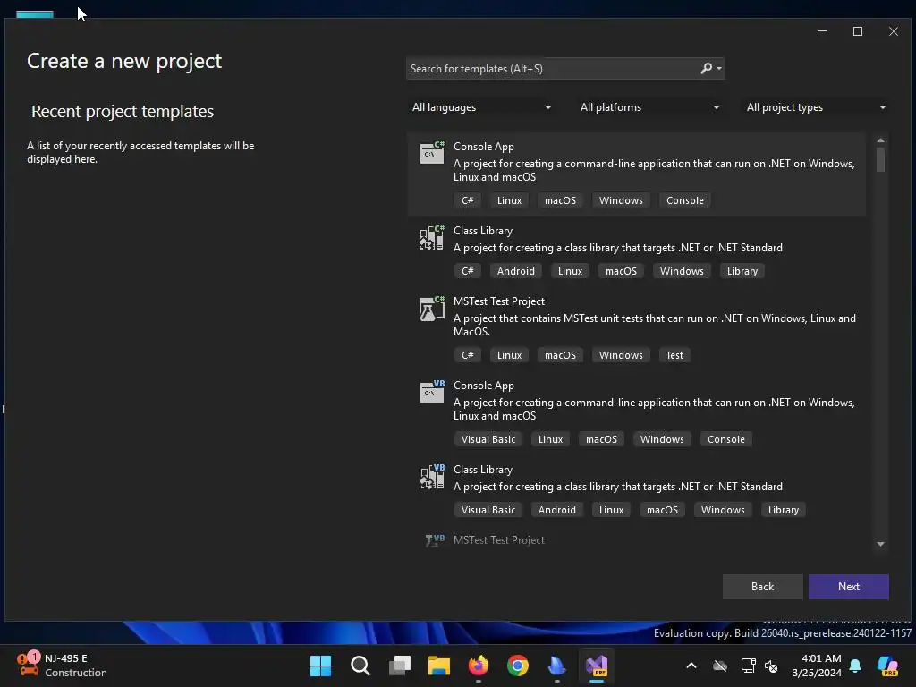Launch Google Chrome from the taskbar

click(x=518, y=666)
